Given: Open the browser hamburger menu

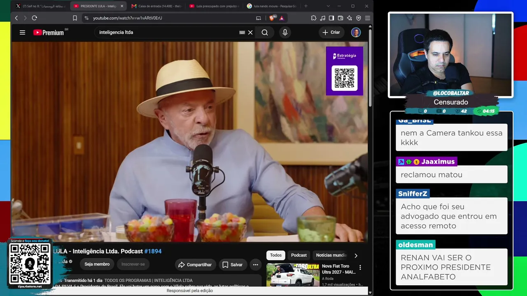Looking at the screenshot, I should 368,18.
